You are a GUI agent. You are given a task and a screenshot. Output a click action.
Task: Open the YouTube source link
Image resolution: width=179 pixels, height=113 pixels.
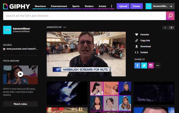(22, 49)
